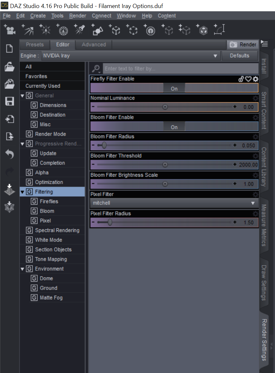This screenshot has width=275, height=373.
Task: Create a new group (dashed circle icon)
Action: point(132,30)
